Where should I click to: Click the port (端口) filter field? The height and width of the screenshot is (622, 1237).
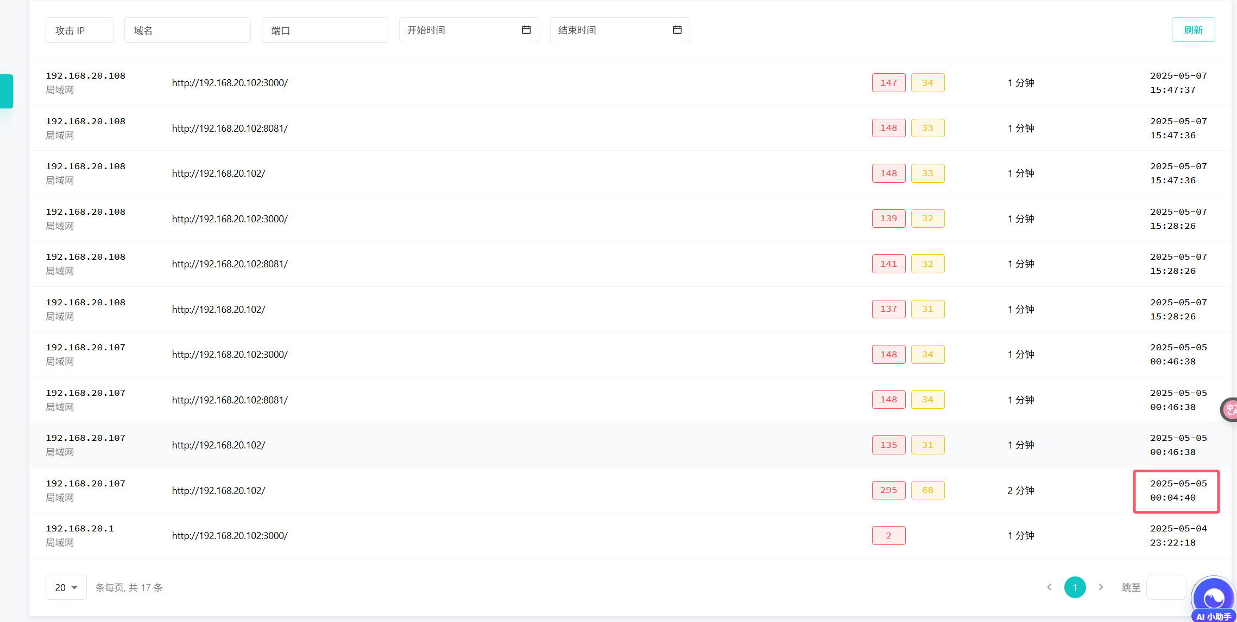[325, 30]
